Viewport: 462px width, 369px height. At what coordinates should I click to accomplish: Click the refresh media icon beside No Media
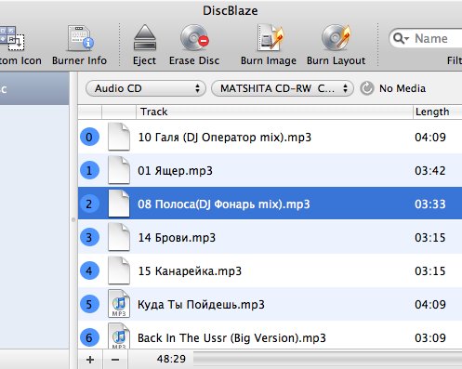tap(367, 88)
